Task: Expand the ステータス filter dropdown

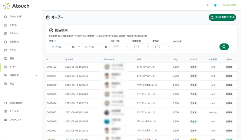Action: (x=121, y=47)
